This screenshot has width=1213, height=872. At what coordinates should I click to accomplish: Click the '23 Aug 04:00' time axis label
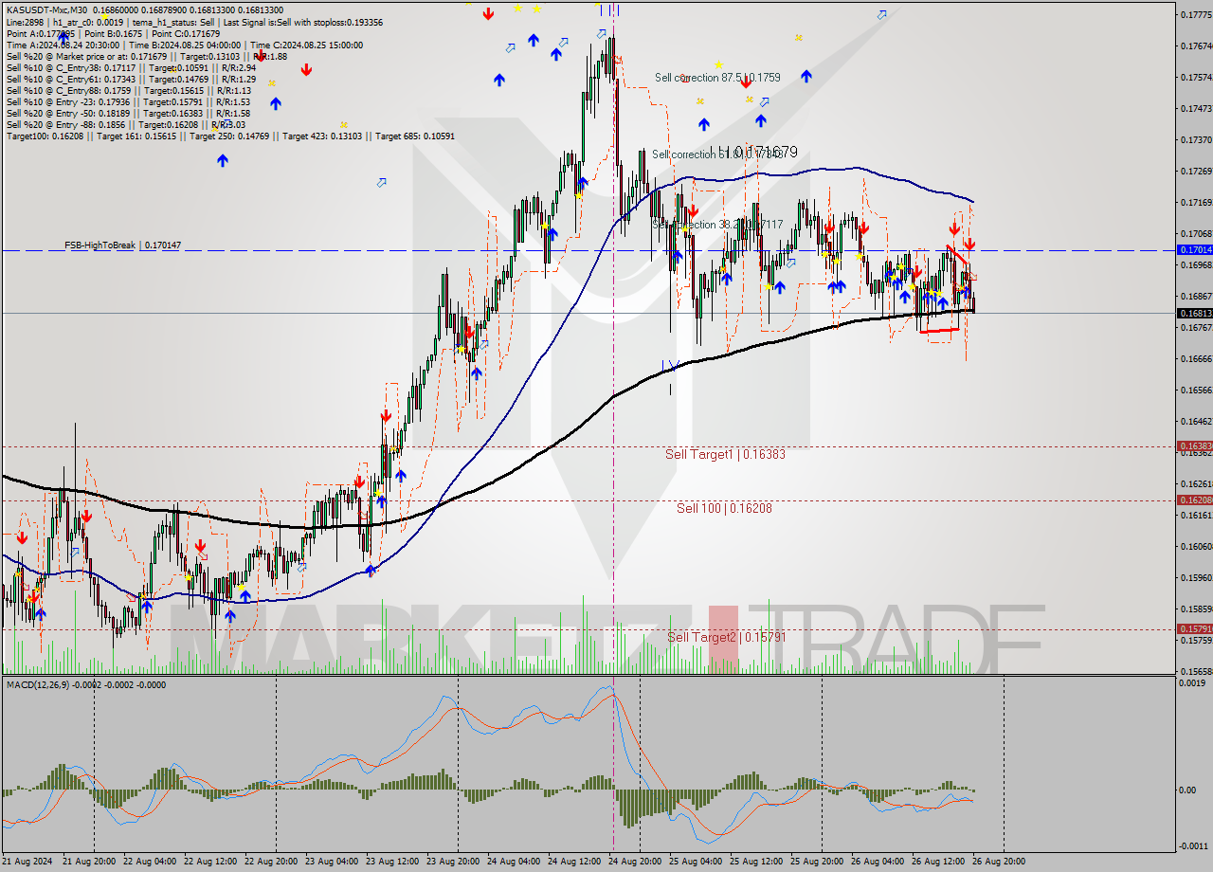[333, 862]
